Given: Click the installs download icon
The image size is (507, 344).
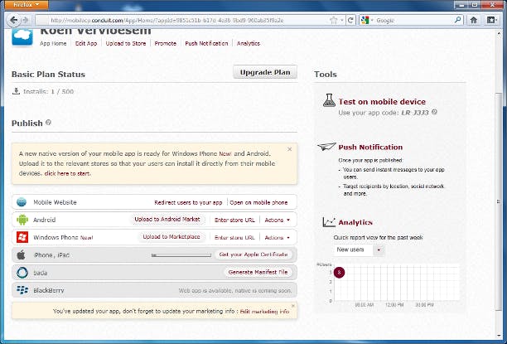Looking at the screenshot, I should (x=16, y=91).
